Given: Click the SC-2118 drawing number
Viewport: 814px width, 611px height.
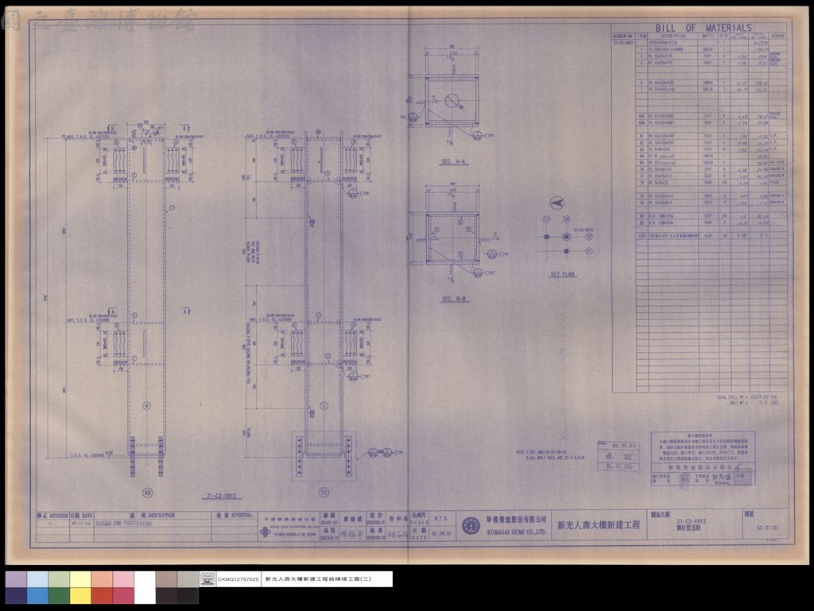Looking at the screenshot, I should (x=767, y=528).
